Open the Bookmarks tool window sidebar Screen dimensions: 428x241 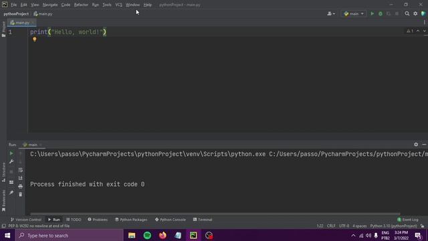3,201
